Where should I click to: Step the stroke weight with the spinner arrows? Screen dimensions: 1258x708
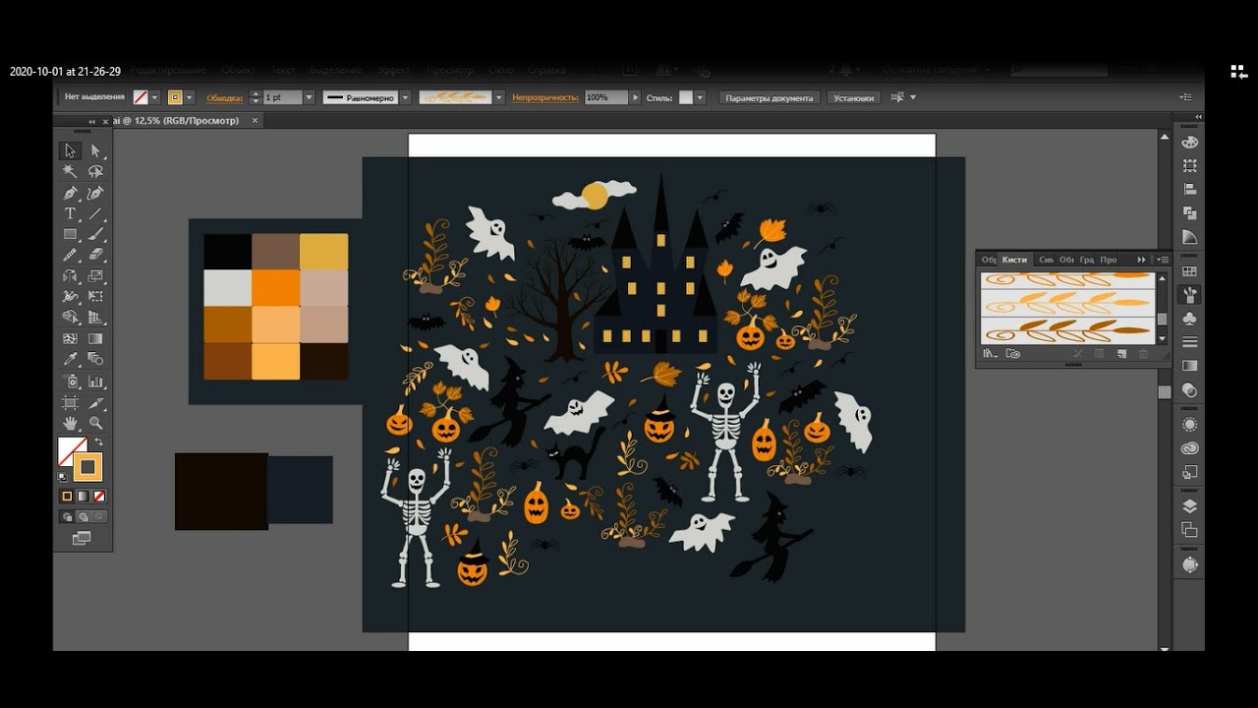point(256,97)
